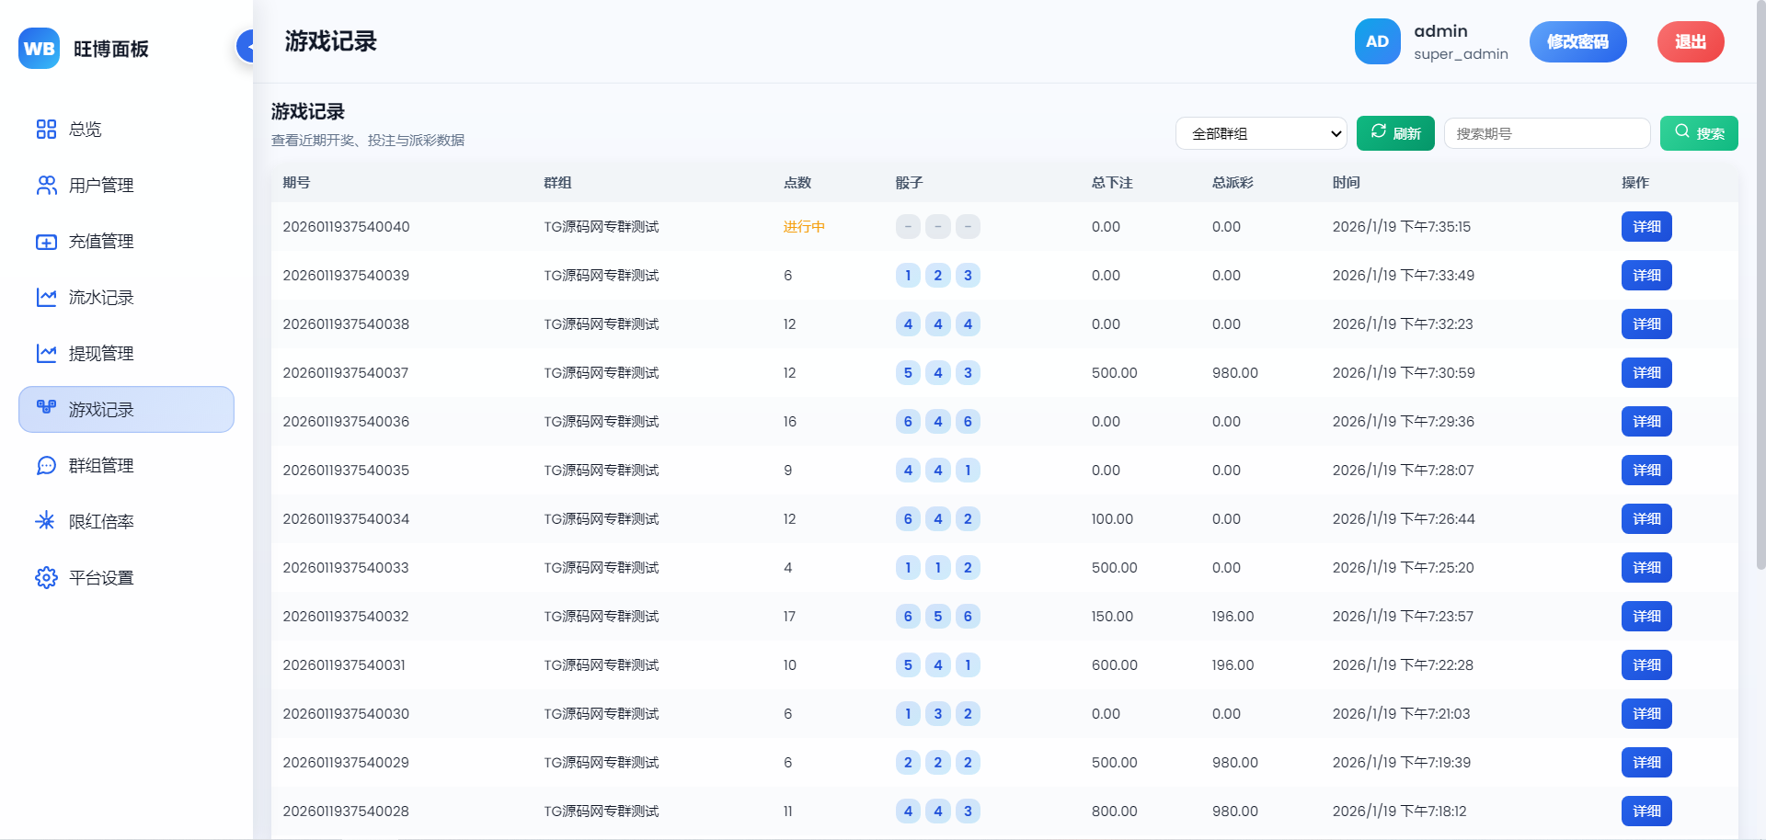Image resolution: width=1766 pixels, height=840 pixels.
Task: Expand the 全部群组 group dropdown
Action: pyautogui.click(x=1260, y=134)
